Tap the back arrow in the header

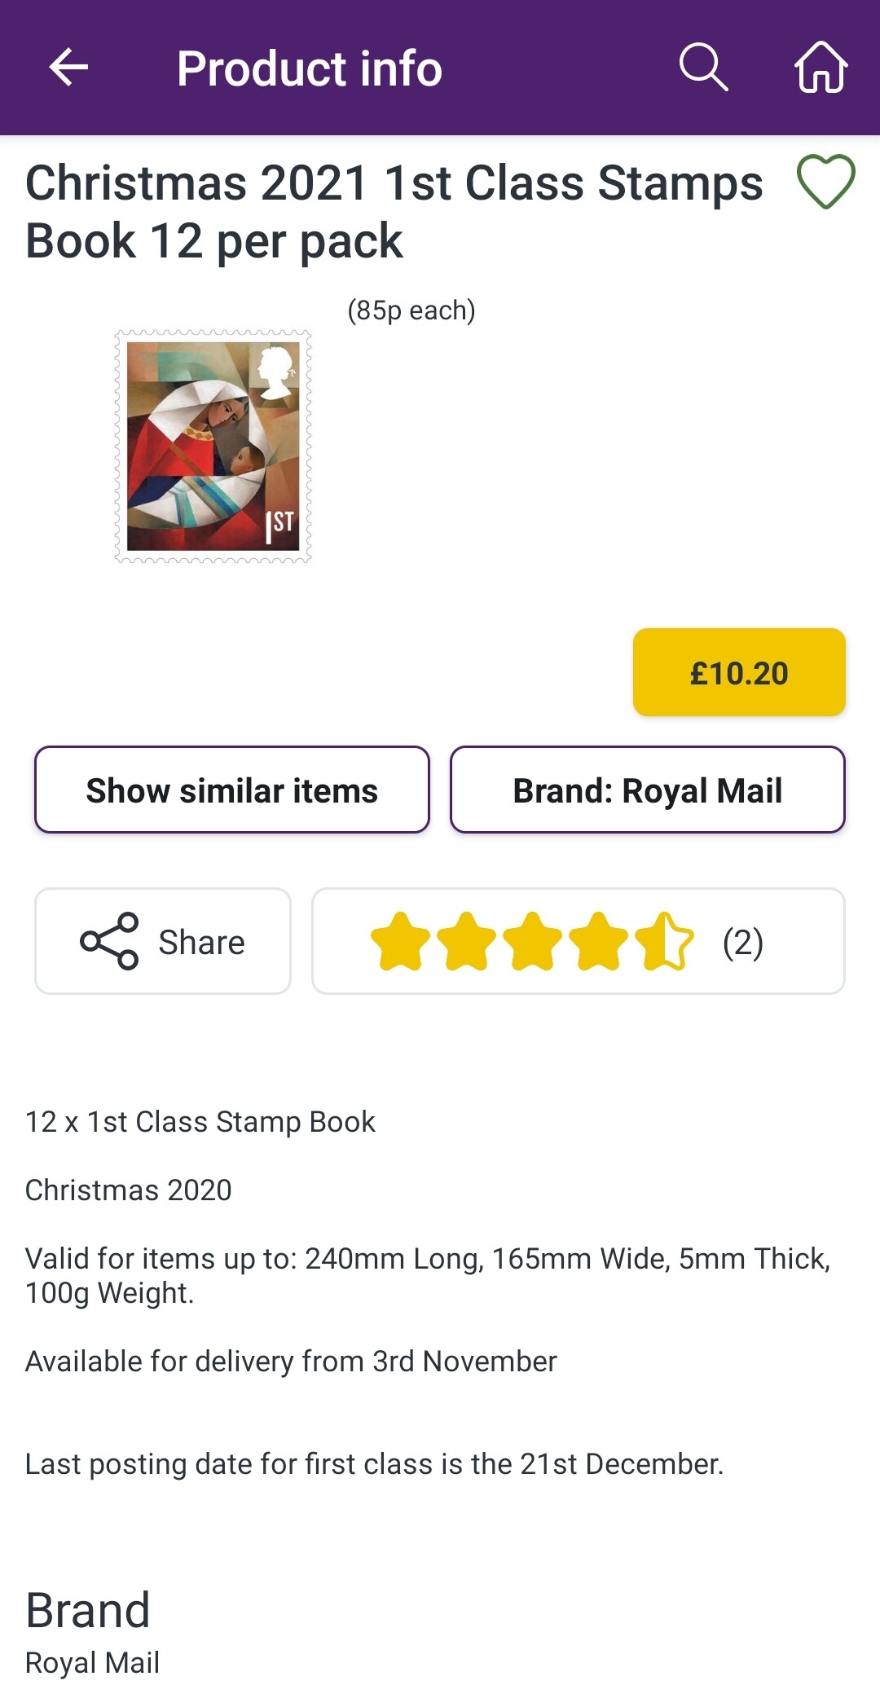pos(68,67)
